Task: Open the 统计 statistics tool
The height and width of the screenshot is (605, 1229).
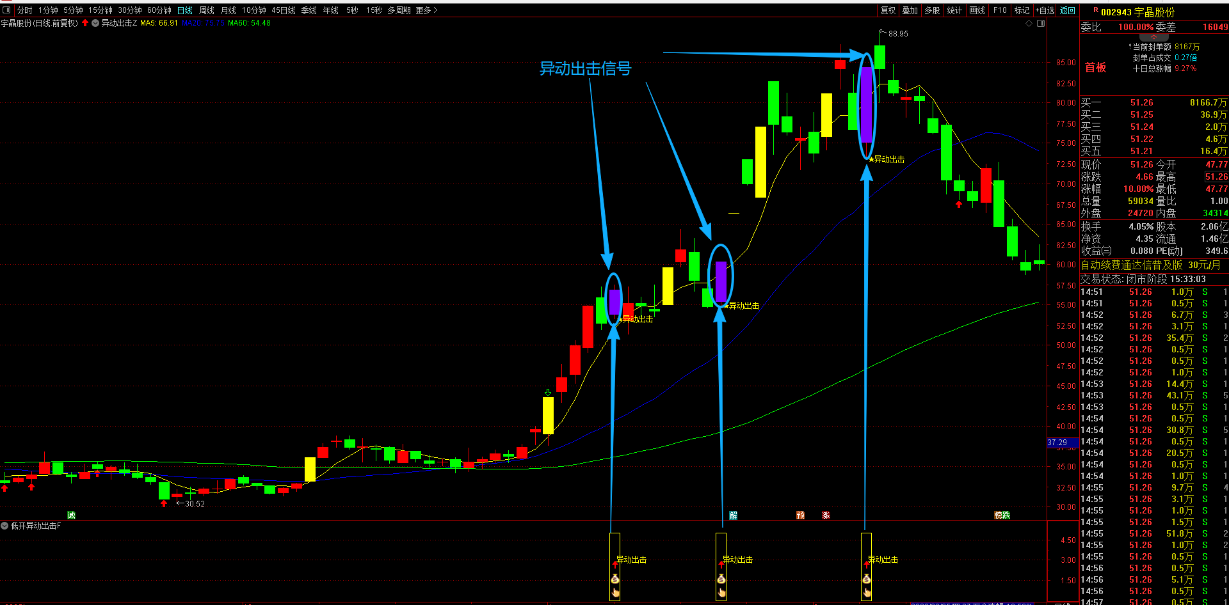Action: tap(954, 10)
